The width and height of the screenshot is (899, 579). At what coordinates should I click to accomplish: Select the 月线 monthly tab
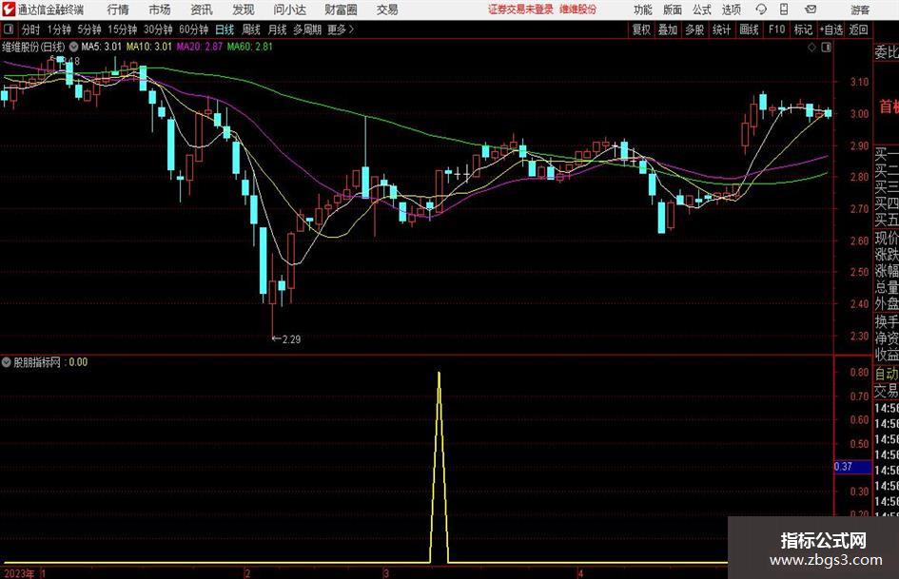[x=277, y=29]
